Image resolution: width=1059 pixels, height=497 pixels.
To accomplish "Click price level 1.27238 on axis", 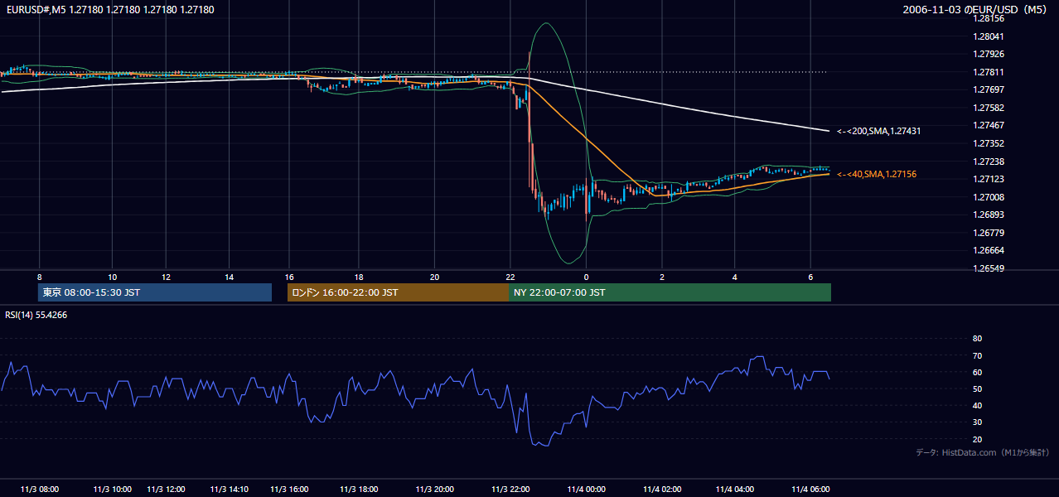I will (989, 162).
